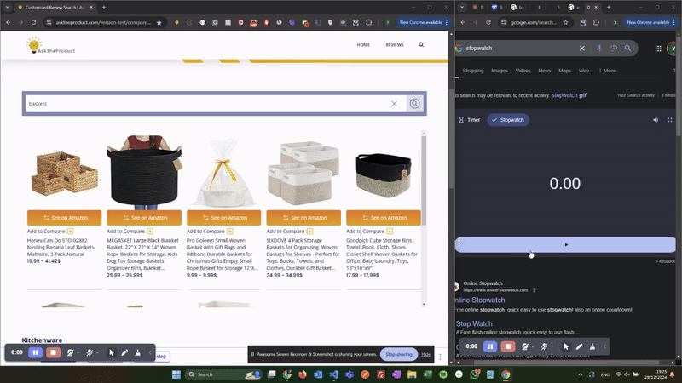Screen dimensions: 682x383
Task: Pause recording in left recorder toolbar
Action: click(x=35, y=352)
